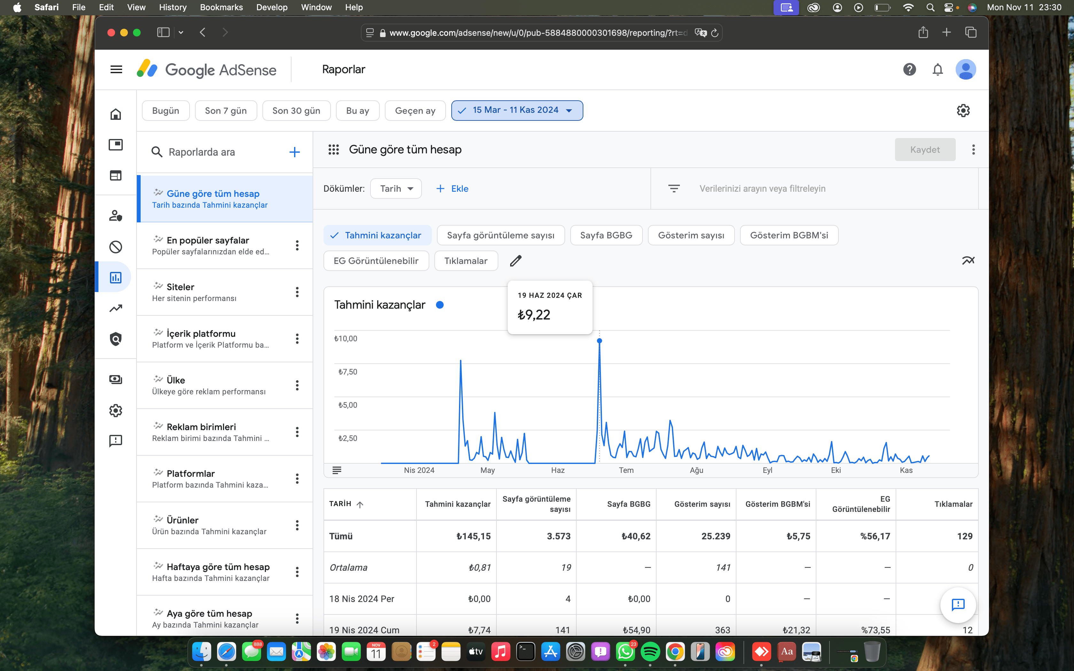Open the Help question mark icon

909,69
